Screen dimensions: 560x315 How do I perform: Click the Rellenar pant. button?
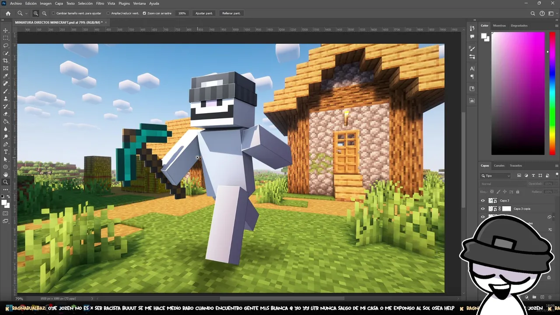click(231, 13)
